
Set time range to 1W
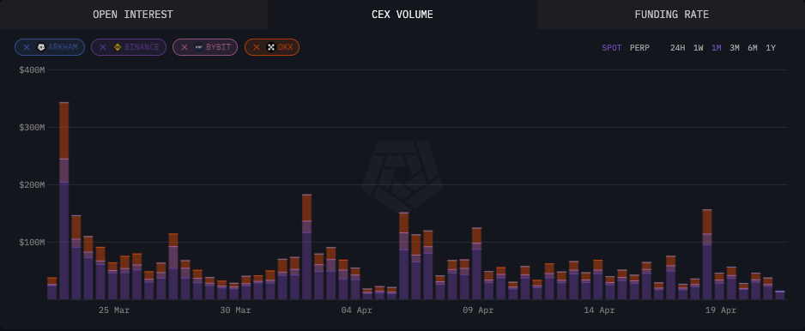point(699,48)
